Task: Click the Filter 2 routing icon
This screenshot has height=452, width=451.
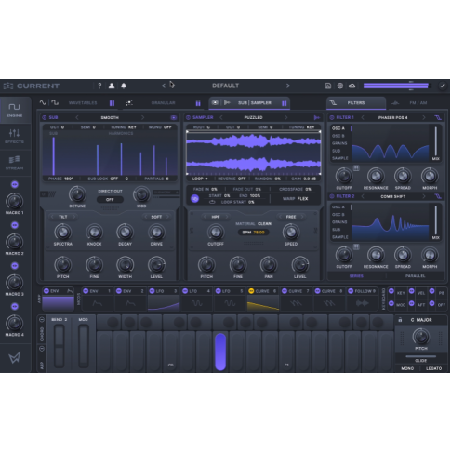Action: [x=438, y=196]
